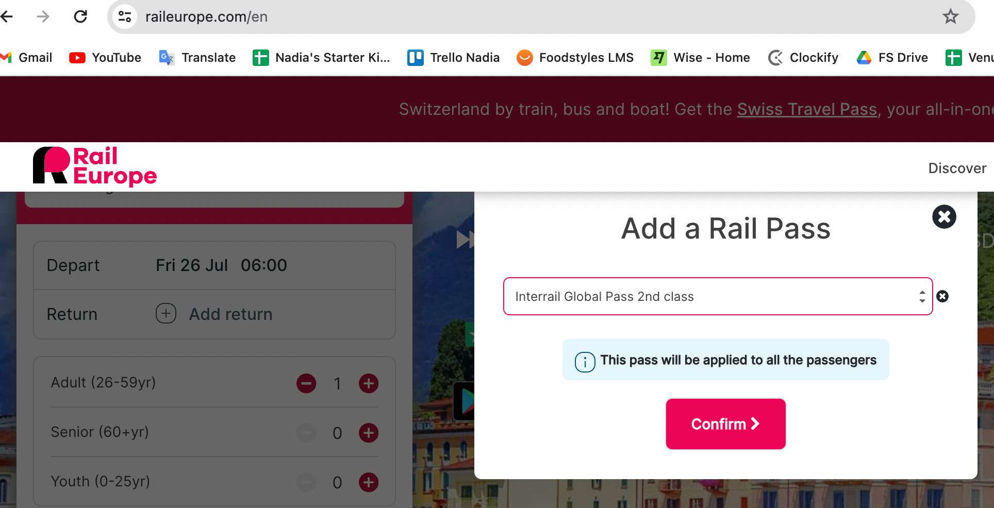Remove the Interrail Global Pass selection
Screen dimensions: 994x508
tap(942, 296)
